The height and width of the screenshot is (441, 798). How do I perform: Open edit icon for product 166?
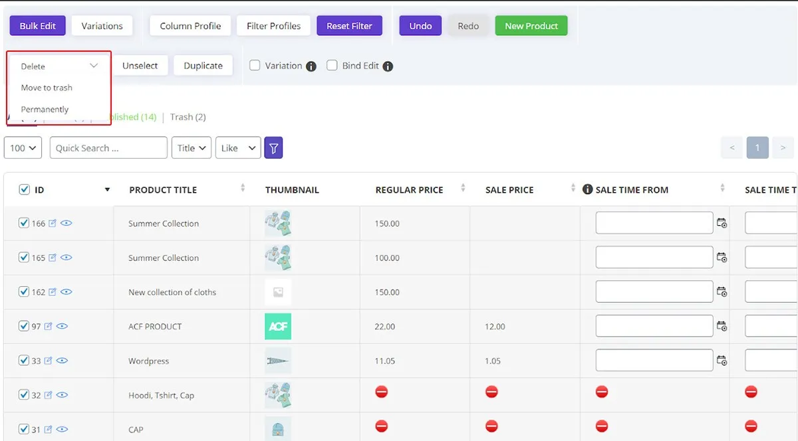[53, 223]
